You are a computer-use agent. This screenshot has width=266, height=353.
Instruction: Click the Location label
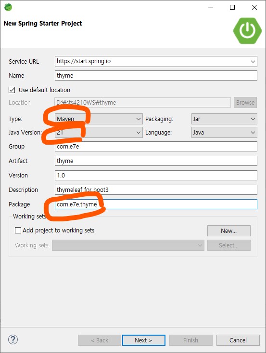click(x=20, y=103)
